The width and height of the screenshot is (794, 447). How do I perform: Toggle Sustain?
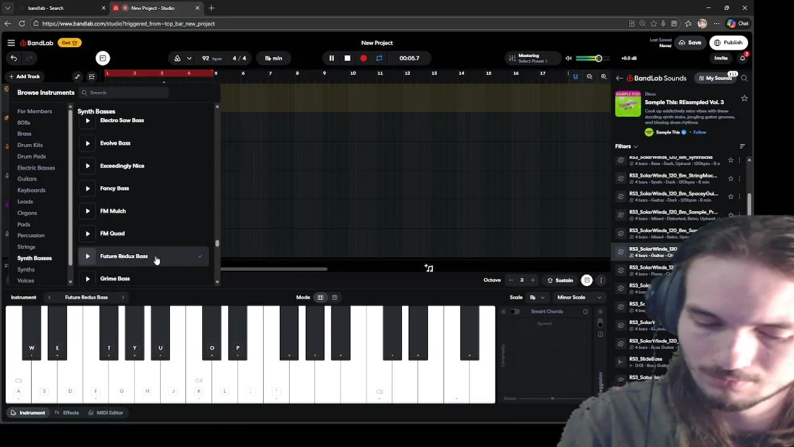560,280
